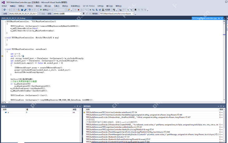Click the Step Into icon
Image resolution: width=228 pixels, height=143 pixels.
pyautogui.click(x=94, y=10)
